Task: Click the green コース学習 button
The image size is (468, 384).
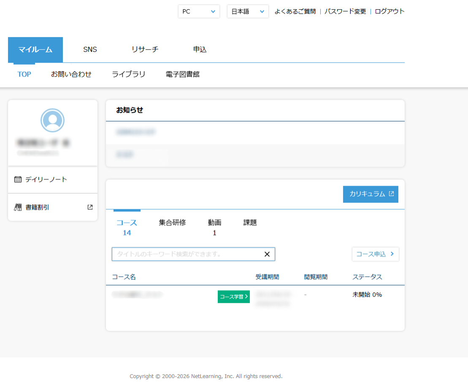Action: click(x=234, y=297)
